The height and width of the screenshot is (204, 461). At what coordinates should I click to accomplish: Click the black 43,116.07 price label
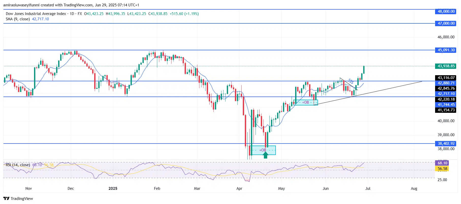tap(446, 78)
